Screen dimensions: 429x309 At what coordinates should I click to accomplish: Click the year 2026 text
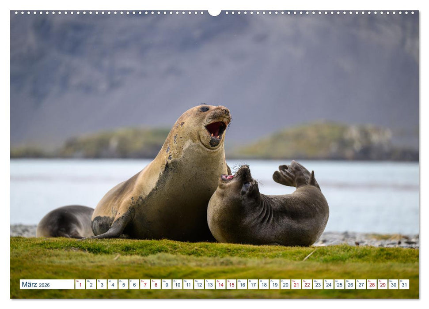coord(45,285)
